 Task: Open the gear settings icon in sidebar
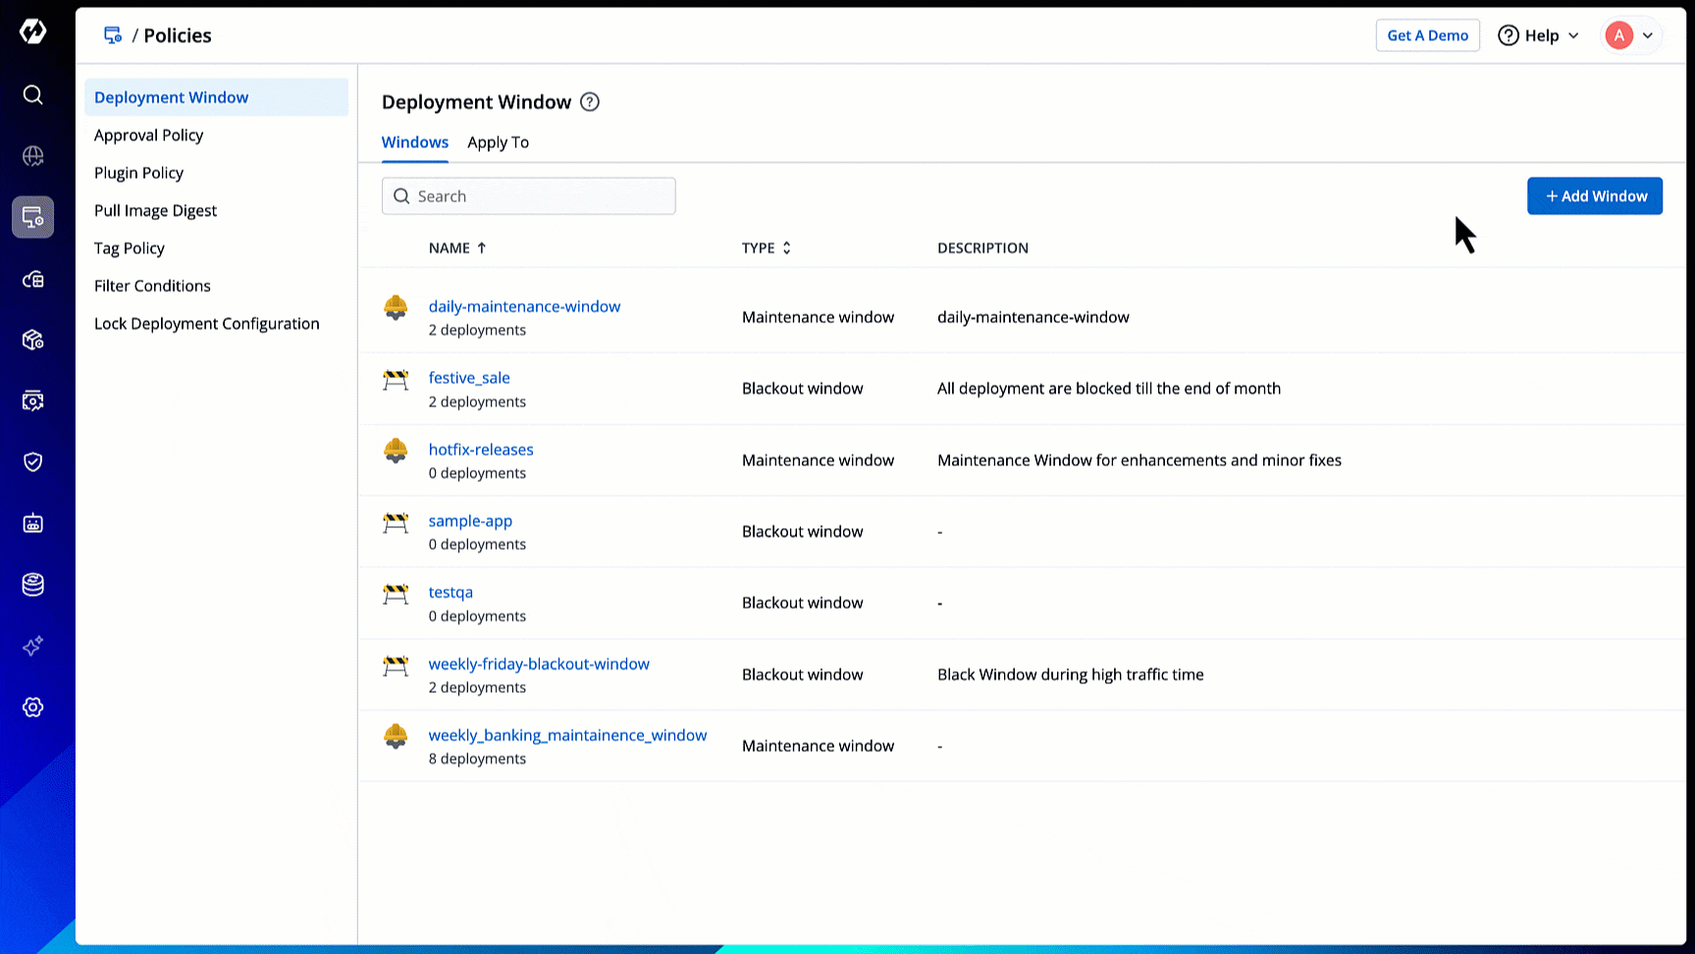pyautogui.click(x=32, y=707)
